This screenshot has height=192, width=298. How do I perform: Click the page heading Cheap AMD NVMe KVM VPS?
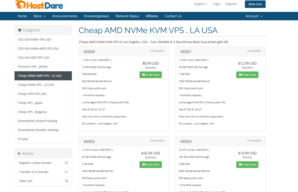click(x=148, y=30)
